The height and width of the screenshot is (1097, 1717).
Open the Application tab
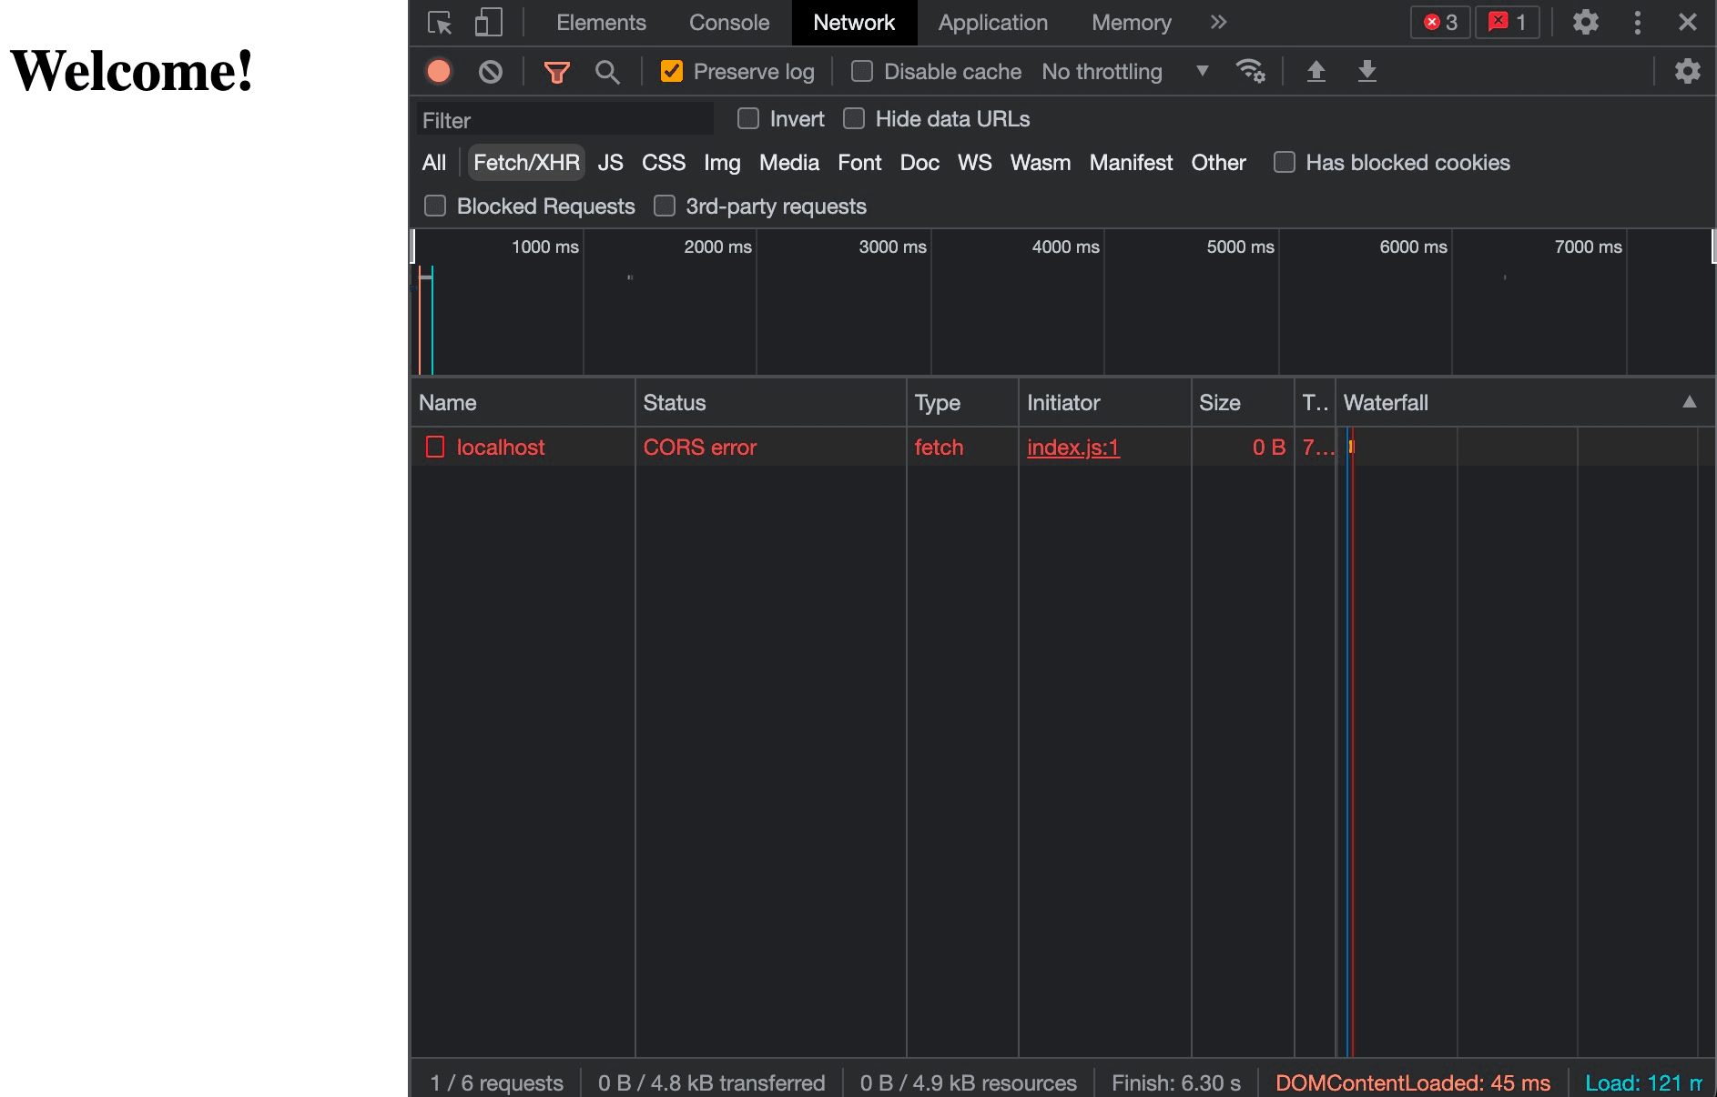click(993, 23)
